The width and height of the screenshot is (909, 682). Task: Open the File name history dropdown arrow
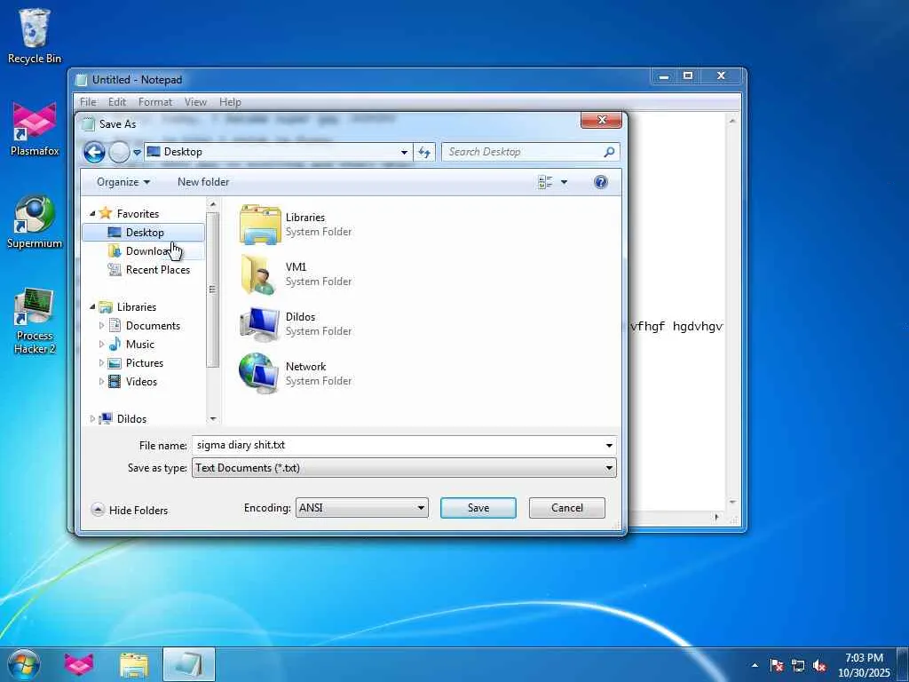click(x=609, y=446)
